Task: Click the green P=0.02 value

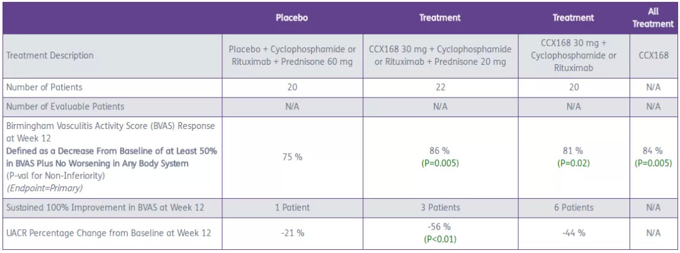Action: coord(573,162)
